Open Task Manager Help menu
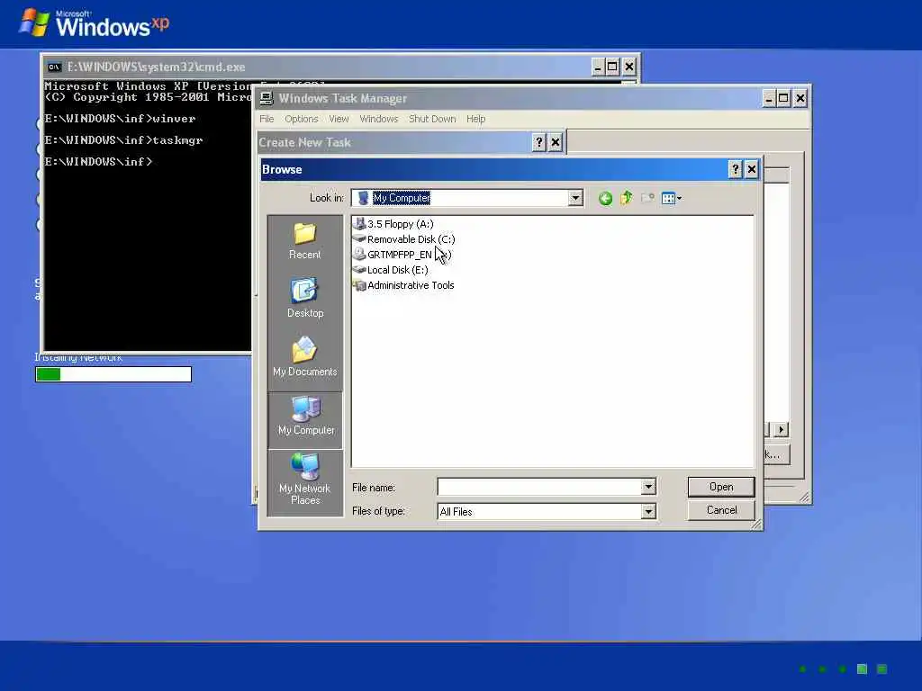 pyautogui.click(x=475, y=119)
